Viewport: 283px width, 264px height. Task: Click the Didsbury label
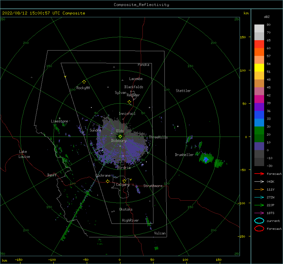point(119,141)
